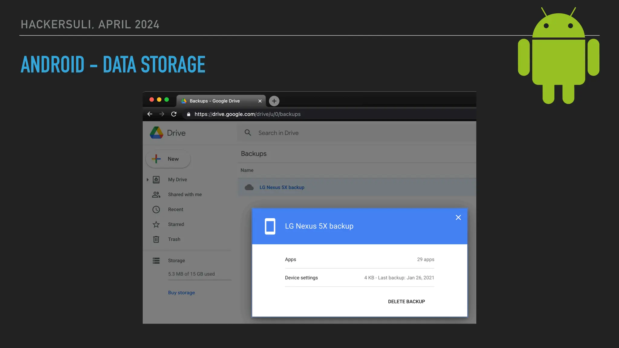Screen dimensions: 619x348
Task: Open the Recent section
Action: [x=176, y=209]
